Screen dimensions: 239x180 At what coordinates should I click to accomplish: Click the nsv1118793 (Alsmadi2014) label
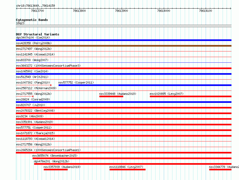click(x=35, y=139)
